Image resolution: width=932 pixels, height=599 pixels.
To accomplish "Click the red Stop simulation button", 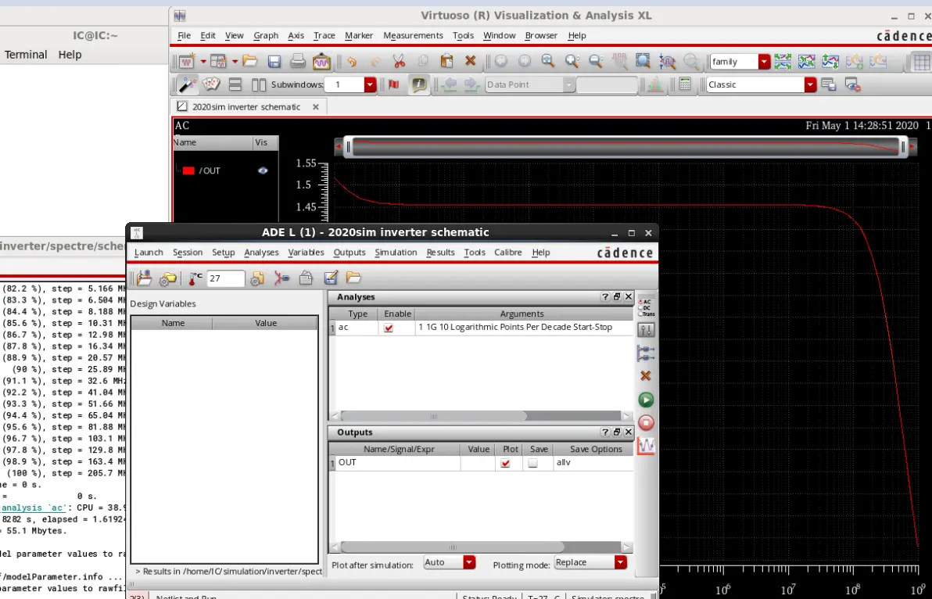I will point(646,422).
